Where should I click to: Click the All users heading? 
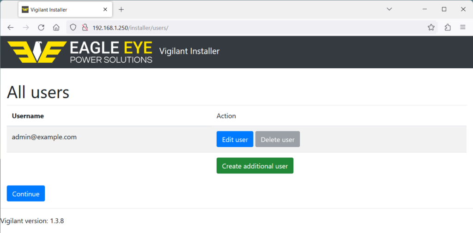(38, 92)
